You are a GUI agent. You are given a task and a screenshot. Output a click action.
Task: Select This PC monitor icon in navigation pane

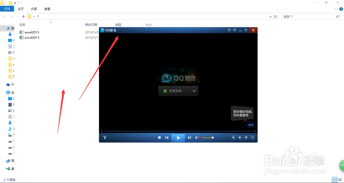(8, 93)
